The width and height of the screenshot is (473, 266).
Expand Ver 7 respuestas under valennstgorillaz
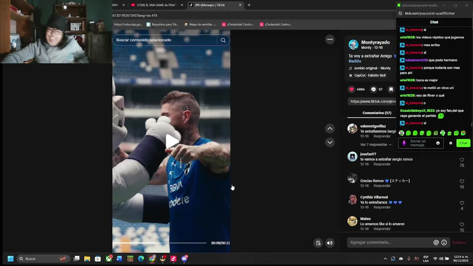click(x=376, y=144)
